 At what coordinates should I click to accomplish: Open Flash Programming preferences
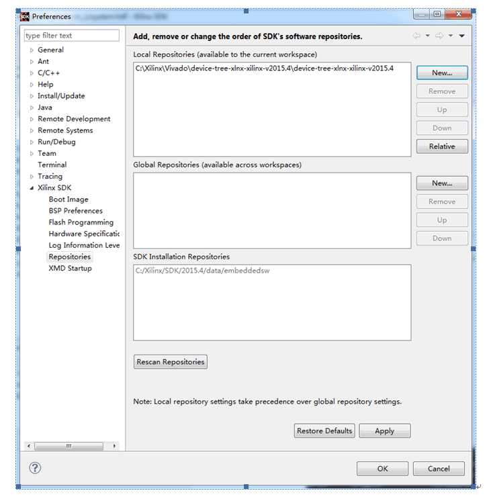tap(81, 222)
